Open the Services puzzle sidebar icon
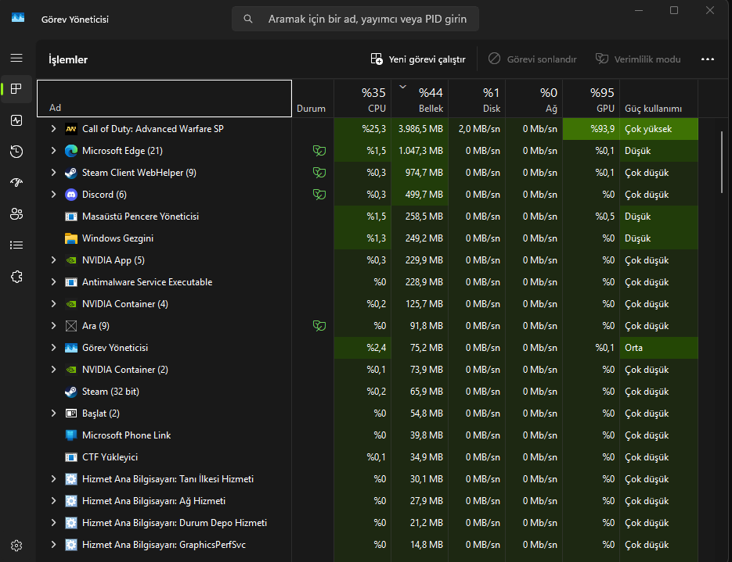 [x=16, y=277]
